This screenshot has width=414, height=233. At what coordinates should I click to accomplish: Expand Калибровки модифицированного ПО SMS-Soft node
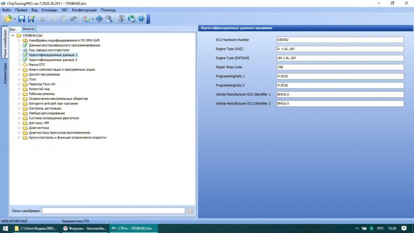[19, 41]
